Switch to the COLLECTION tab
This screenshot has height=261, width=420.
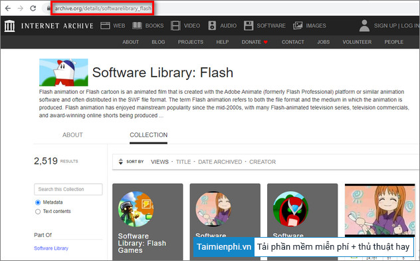pyautogui.click(x=149, y=135)
